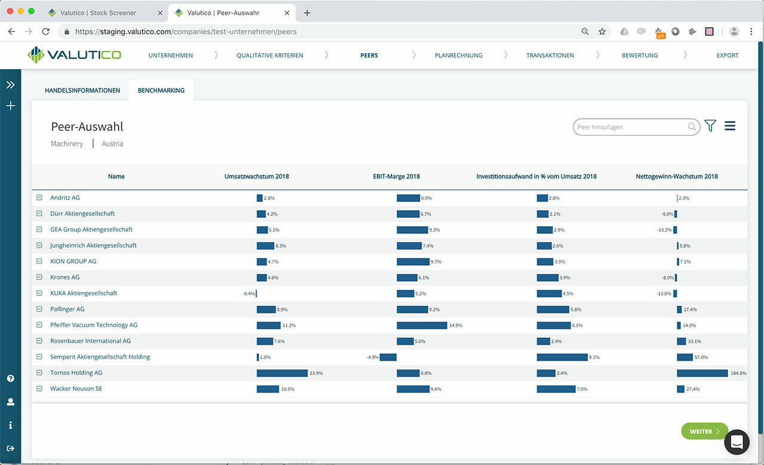
Task: Open help via the question mark sidebar icon
Action: pyautogui.click(x=10, y=378)
